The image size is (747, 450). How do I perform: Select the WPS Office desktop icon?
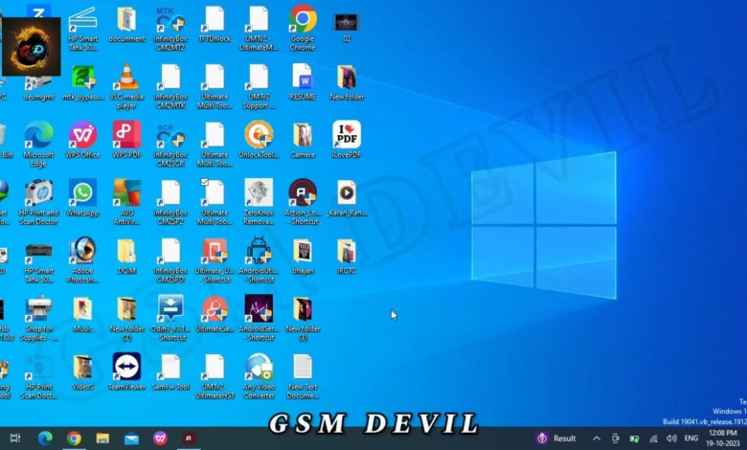coord(82,135)
